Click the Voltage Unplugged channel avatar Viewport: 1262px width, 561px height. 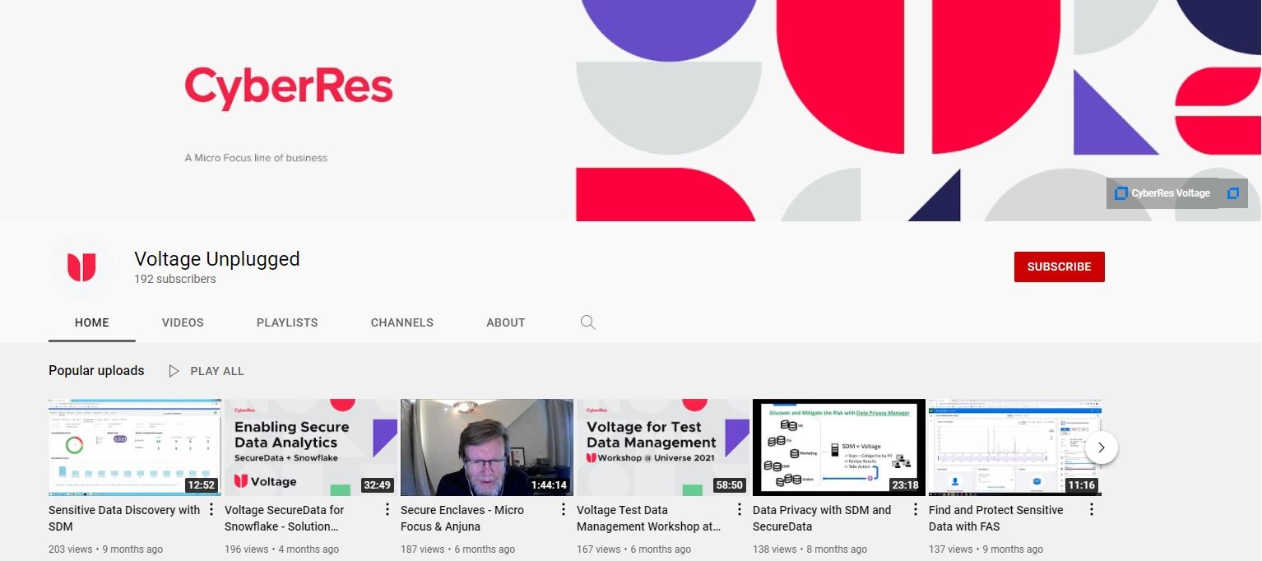[x=81, y=267]
